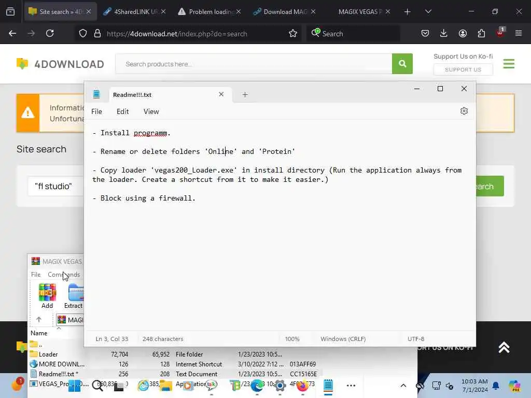Viewport: 531px width, 398px height.
Task: Open Notepad View menu
Action: coord(151,111)
